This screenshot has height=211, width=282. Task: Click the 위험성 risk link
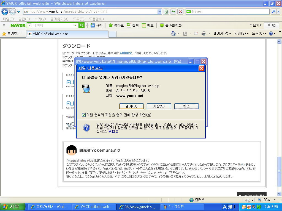coord(113,131)
